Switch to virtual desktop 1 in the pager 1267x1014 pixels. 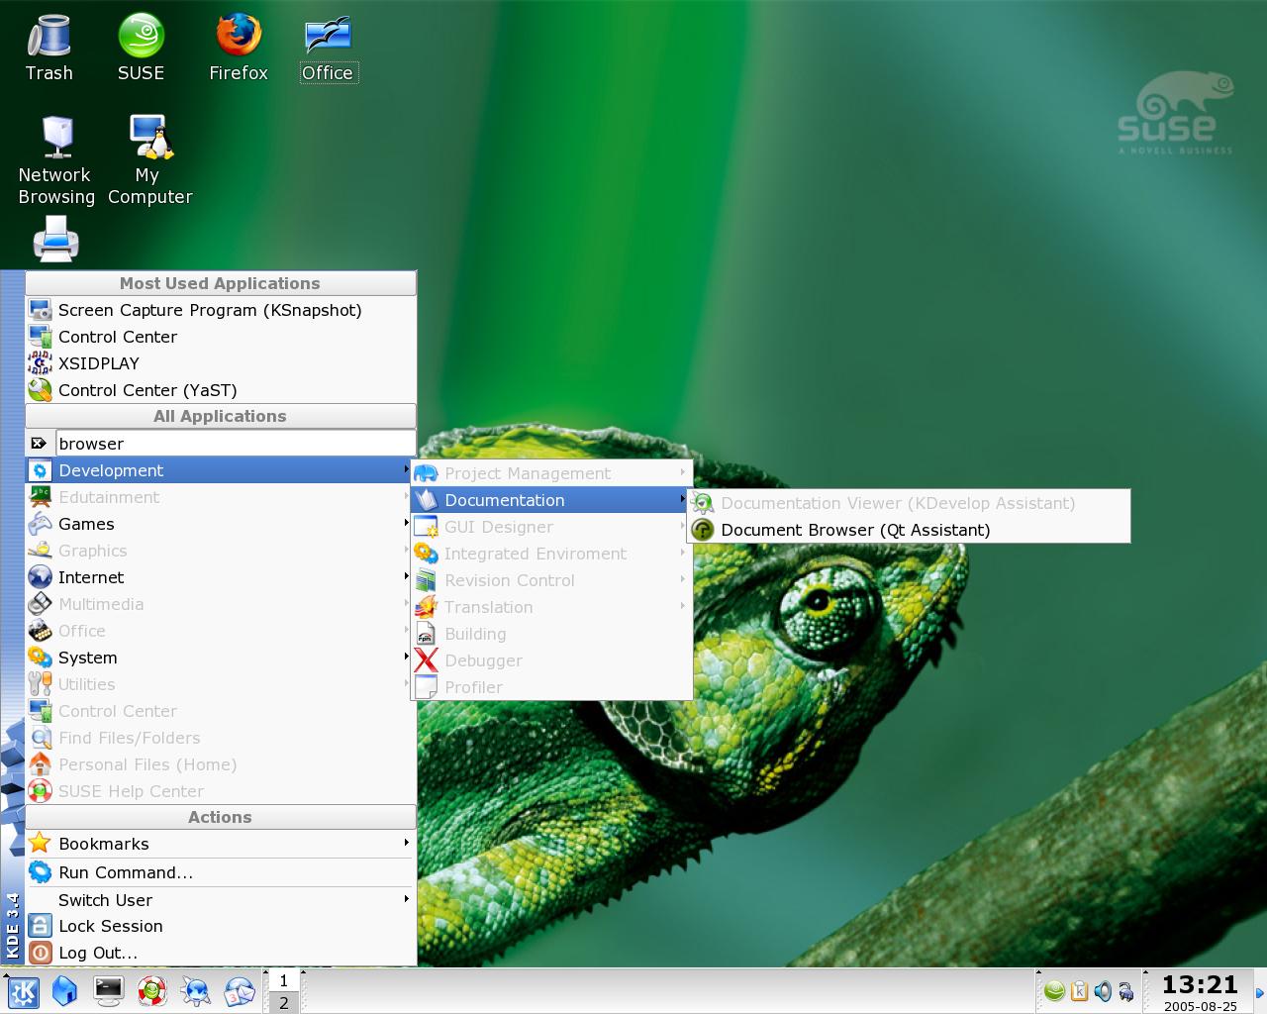click(x=283, y=980)
